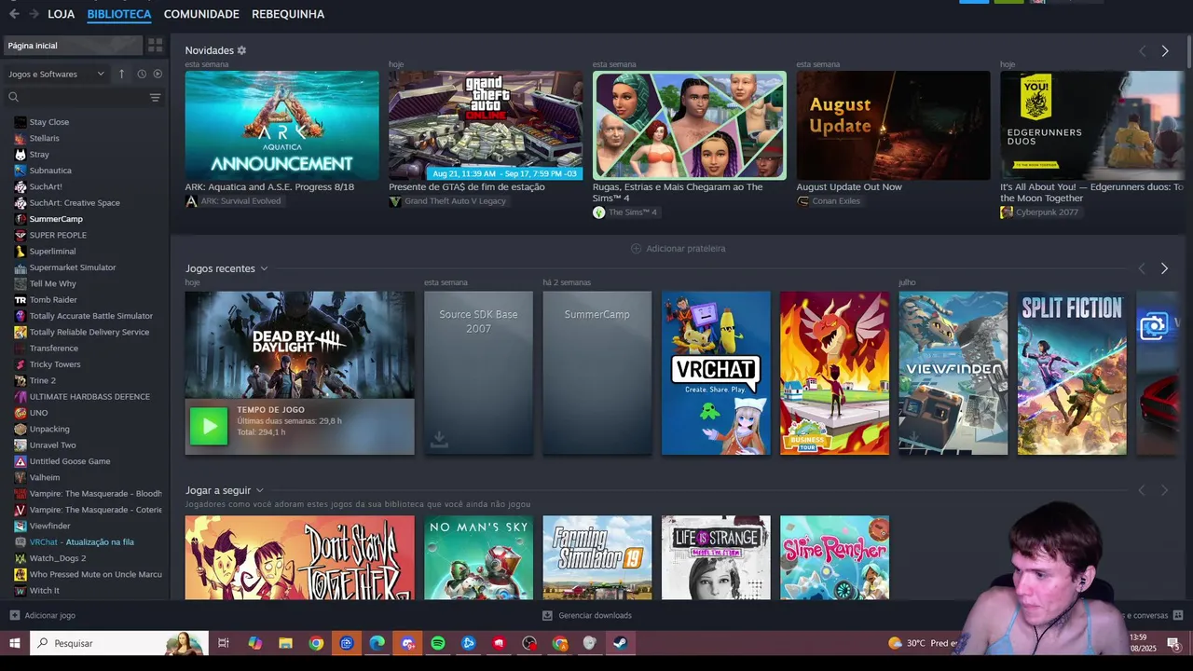This screenshot has height=671, width=1193.
Task: Go back with the left arrow
Action: 14,14
